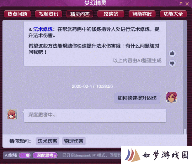Click the chat scrollbar thumb
The image size is (192, 164).
185,132
